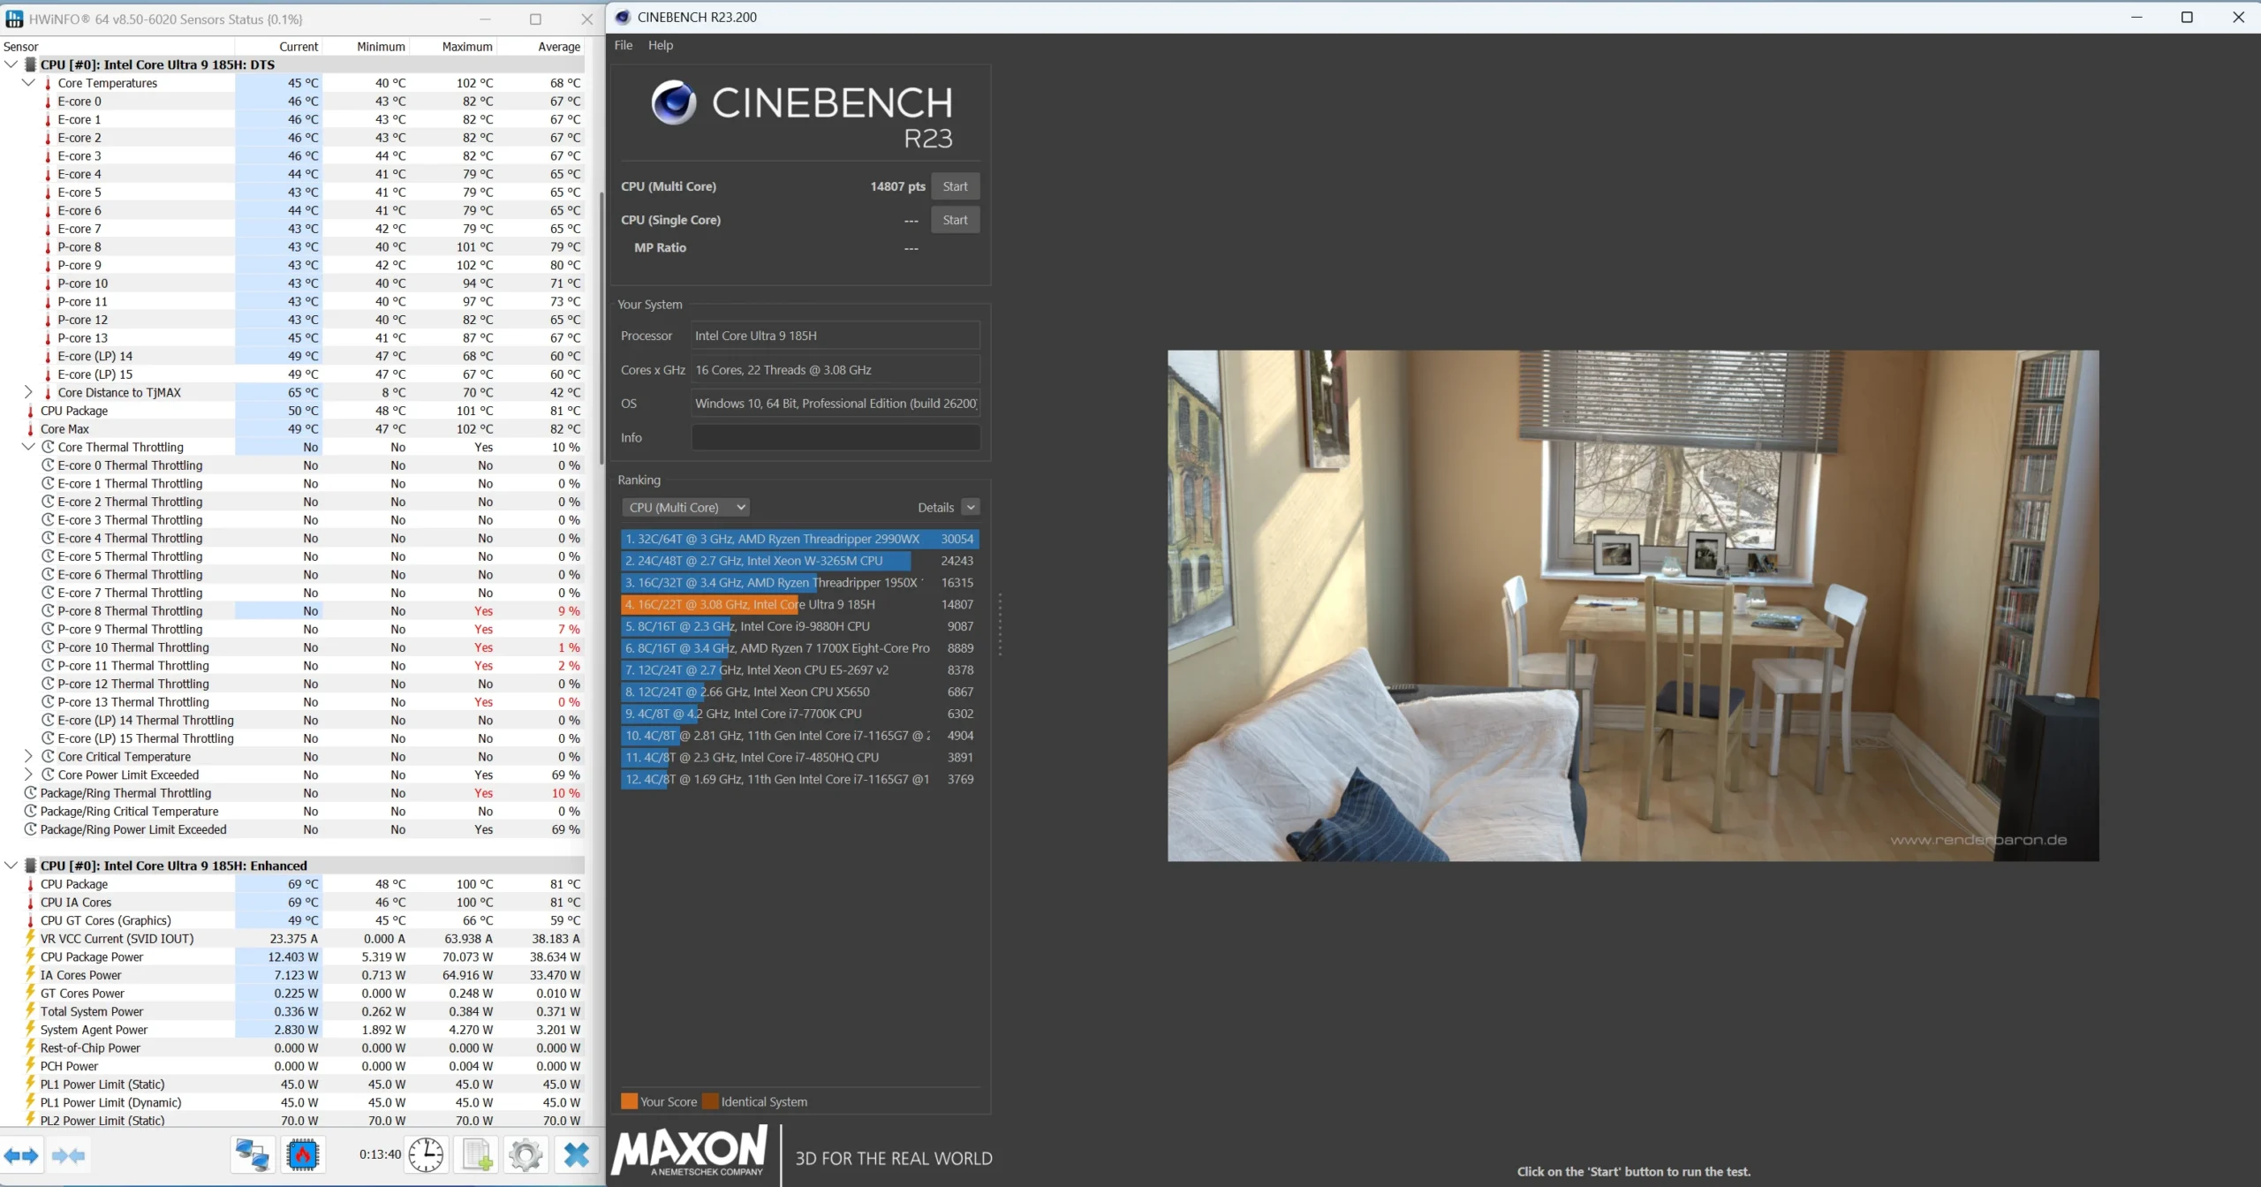Screen dimensions: 2261x1187
Task: Click the lightning icon beside PCH Power
Action: click(31, 1066)
